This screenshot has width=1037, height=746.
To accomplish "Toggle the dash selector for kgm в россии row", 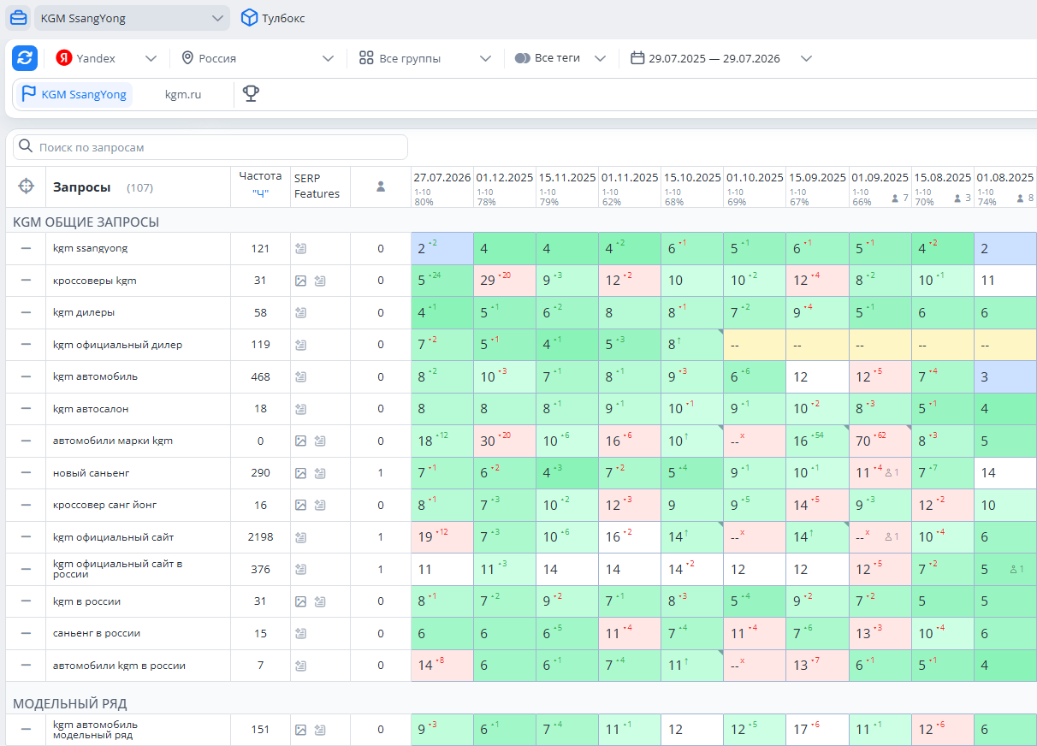I will (26, 601).
